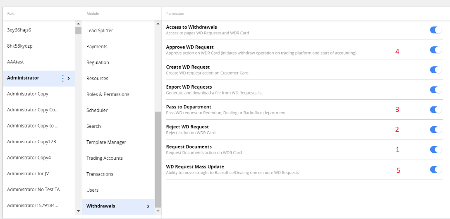This screenshot has width=450, height=219.
Task: Open the three-dot menu for Administrator role
Action: (63, 78)
